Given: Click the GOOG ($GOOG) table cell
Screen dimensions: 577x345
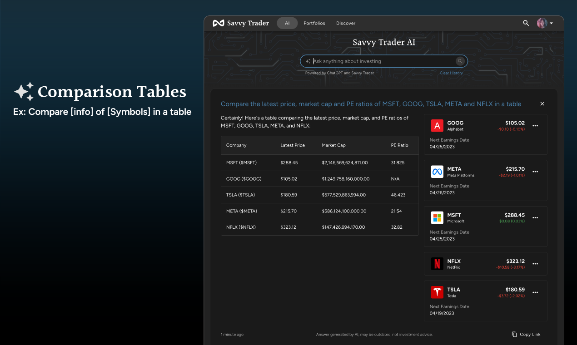Looking at the screenshot, I should (244, 179).
